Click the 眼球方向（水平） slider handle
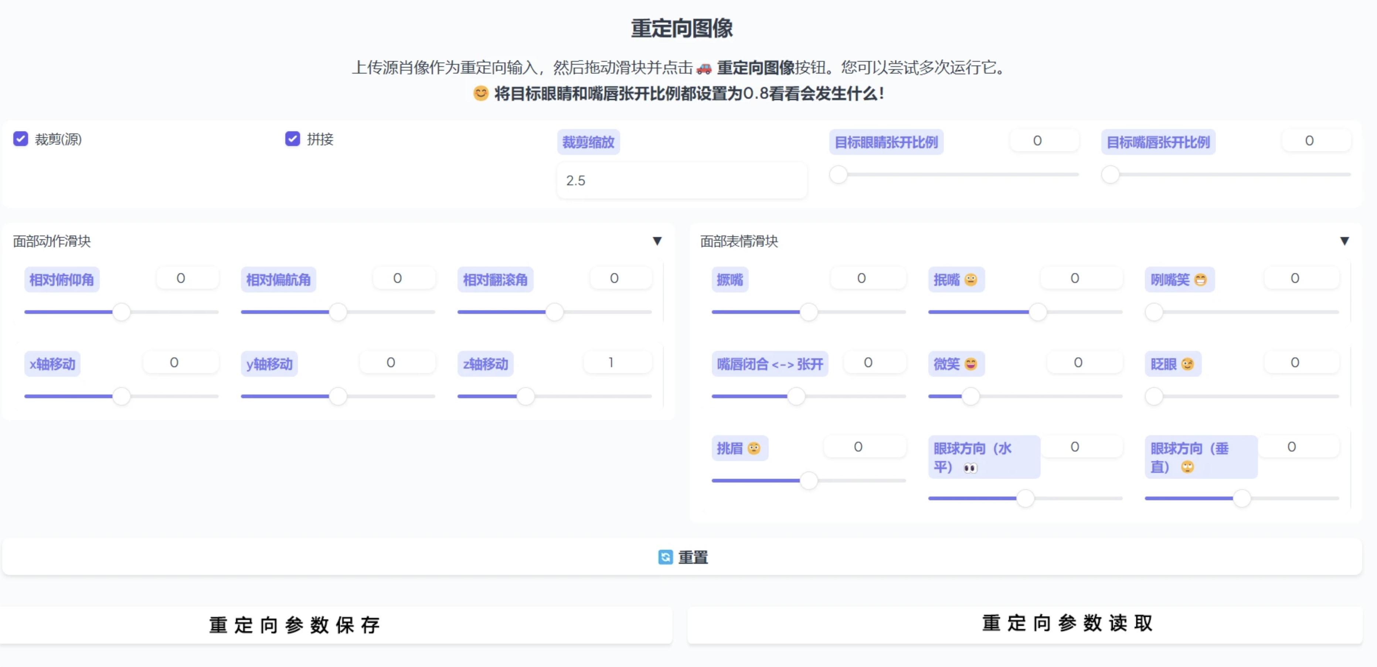The image size is (1377, 667). (1025, 498)
